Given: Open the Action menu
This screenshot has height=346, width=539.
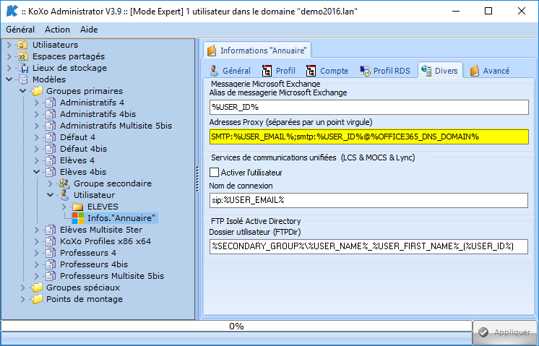Looking at the screenshot, I should coord(57,30).
